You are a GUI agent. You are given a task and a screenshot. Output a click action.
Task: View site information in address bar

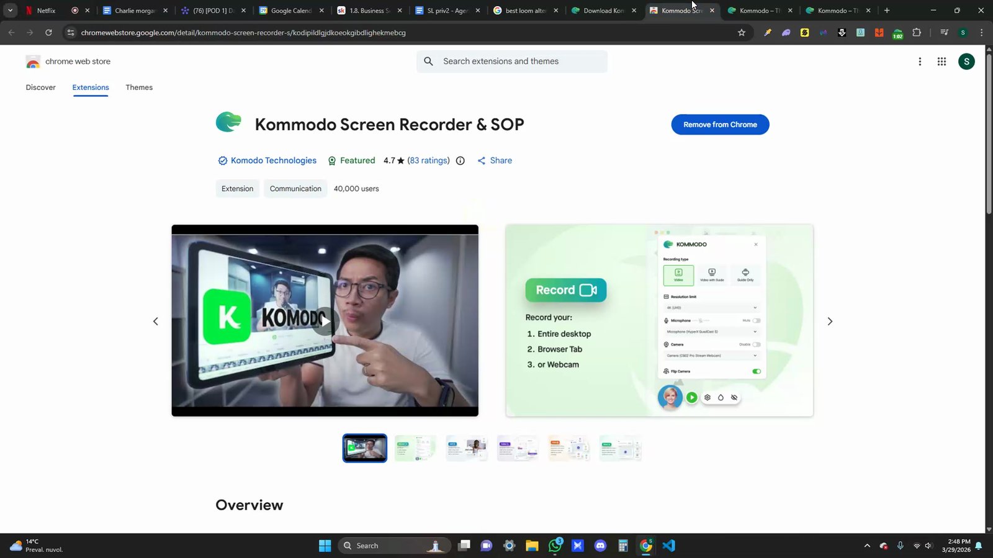tap(71, 33)
